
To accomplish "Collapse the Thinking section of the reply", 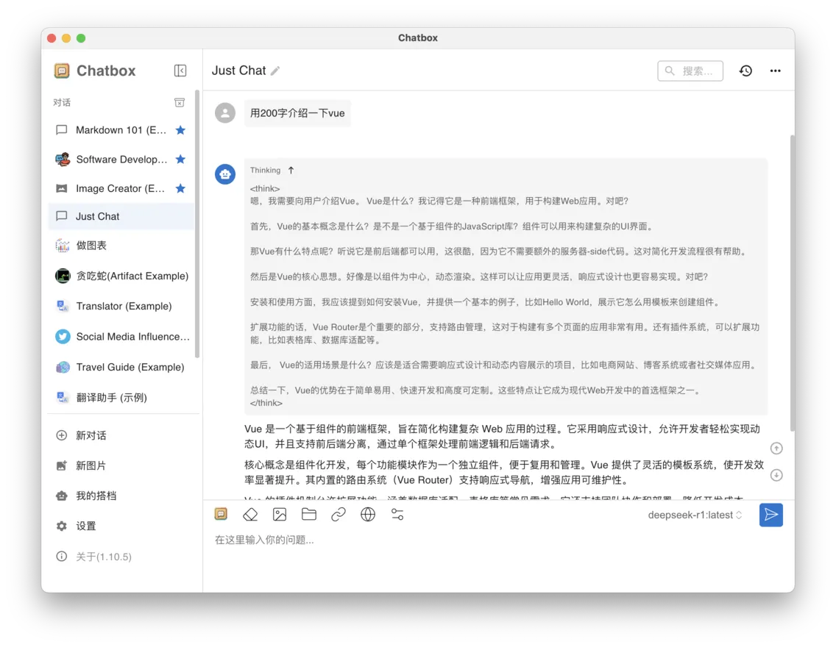I will click(291, 170).
